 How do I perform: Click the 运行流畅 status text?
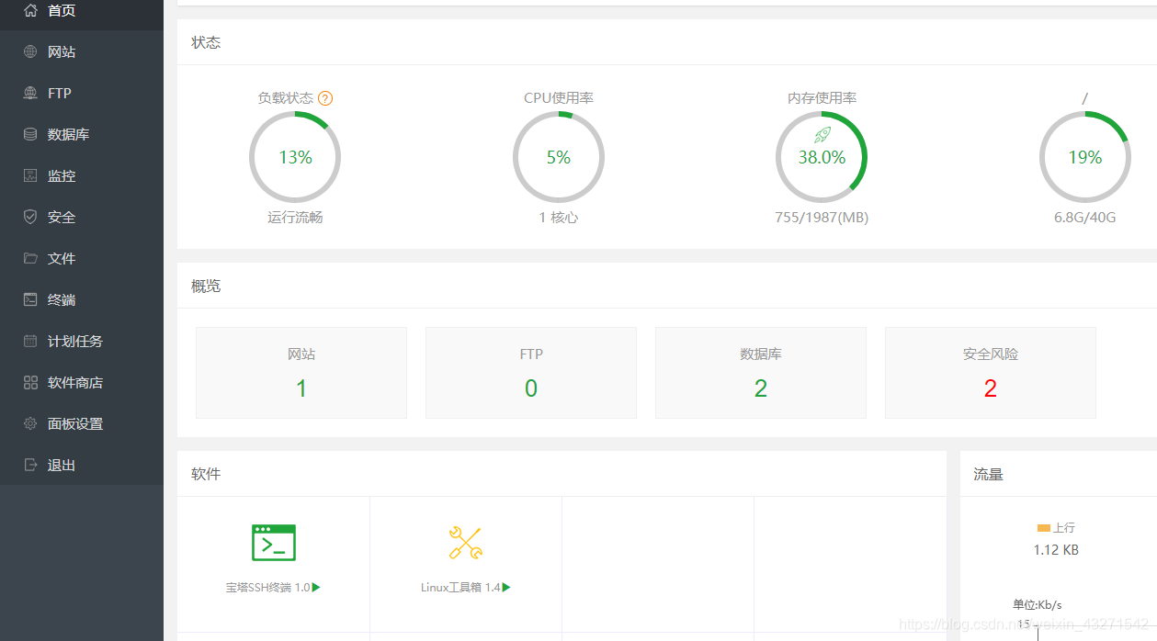[295, 218]
